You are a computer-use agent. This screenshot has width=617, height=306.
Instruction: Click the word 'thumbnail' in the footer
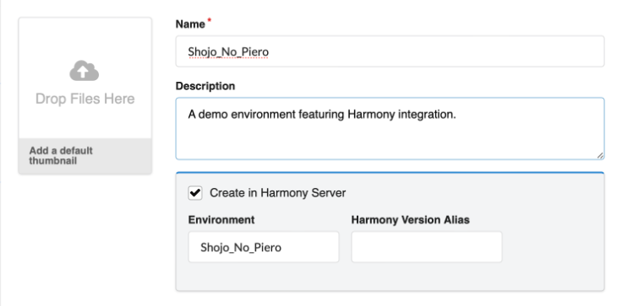(x=52, y=161)
